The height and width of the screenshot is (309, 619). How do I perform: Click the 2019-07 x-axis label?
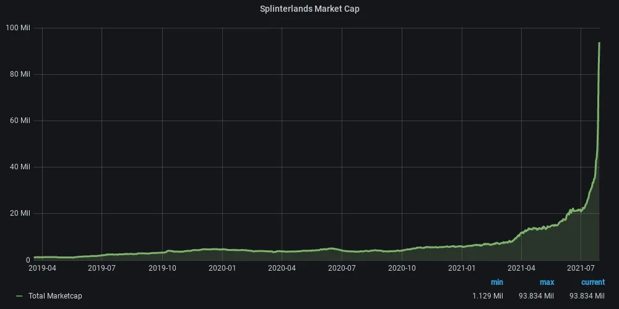(x=102, y=268)
